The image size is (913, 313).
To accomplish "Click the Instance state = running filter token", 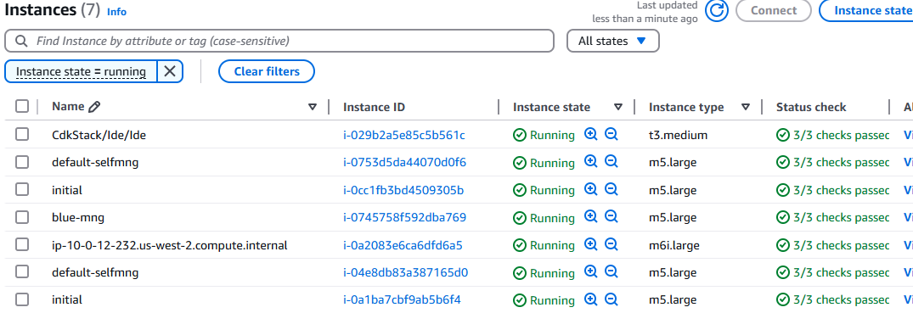I will pyautogui.click(x=81, y=71).
